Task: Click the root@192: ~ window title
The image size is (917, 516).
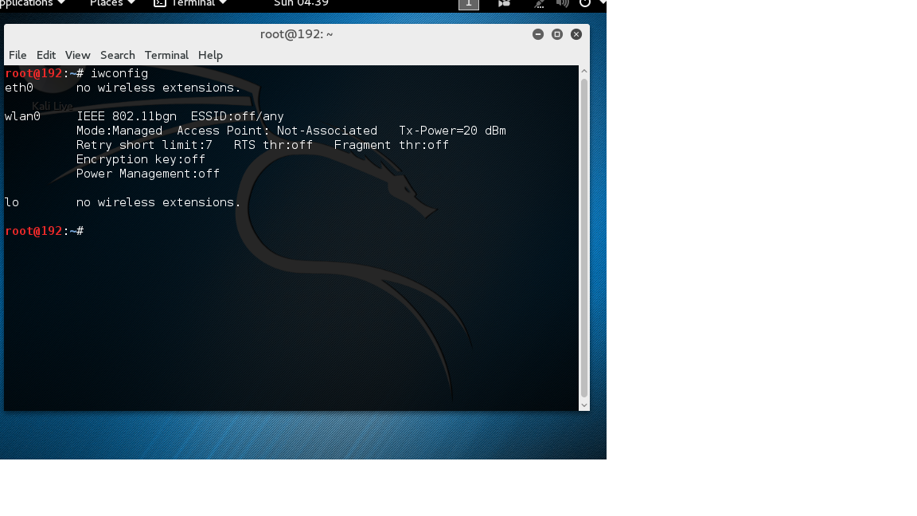Action: click(x=296, y=34)
